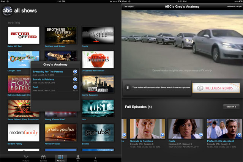The height and width of the screenshot is (162, 243).
Task: Click Better Off Ted title link
Action: (x=14, y=46)
